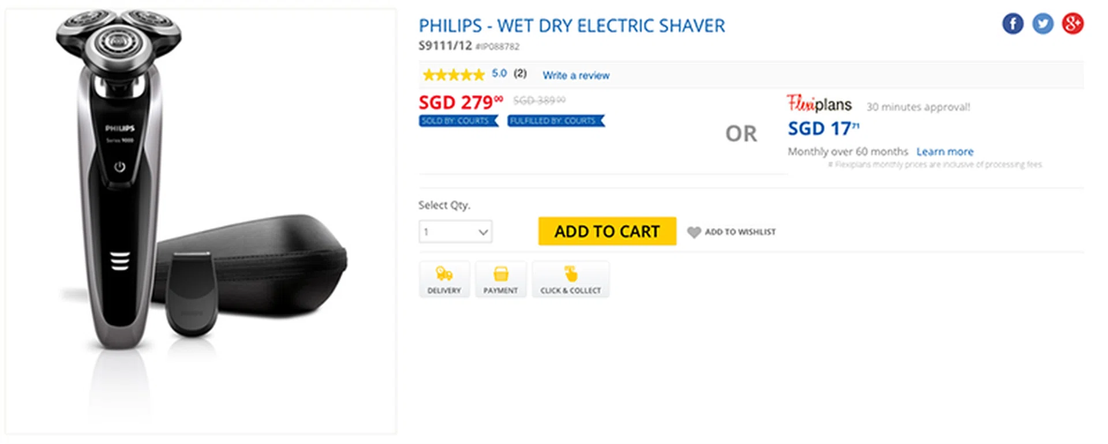Share product on Google Plus
This screenshot has width=1108, height=444.
1073,24
